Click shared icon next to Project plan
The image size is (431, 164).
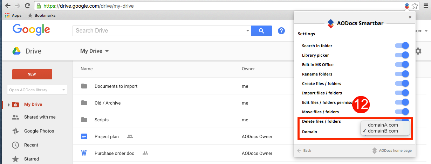pyautogui.click(x=130, y=136)
